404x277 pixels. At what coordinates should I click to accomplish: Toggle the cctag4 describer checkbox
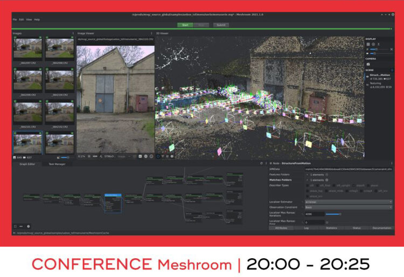pyautogui.click(x=362, y=191)
